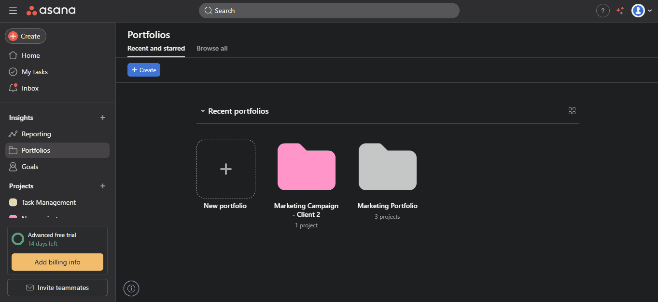Click the Search field
This screenshot has width=658, height=302.
click(x=329, y=11)
